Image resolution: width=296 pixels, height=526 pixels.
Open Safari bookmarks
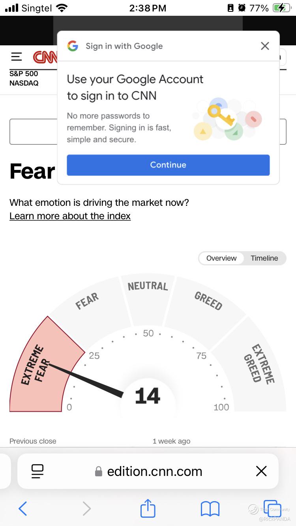pyautogui.click(x=210, y=509)
